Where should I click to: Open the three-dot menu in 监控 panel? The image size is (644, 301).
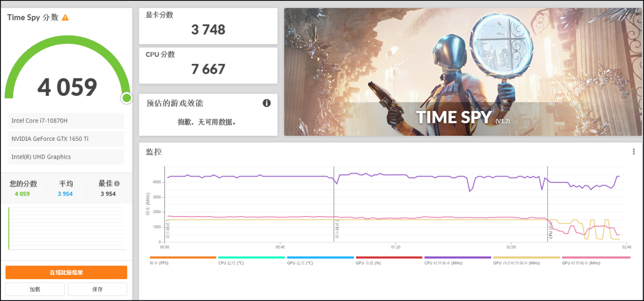pos(633,152)
